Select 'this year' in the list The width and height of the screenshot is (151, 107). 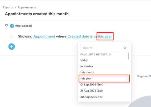coord(104,79)
